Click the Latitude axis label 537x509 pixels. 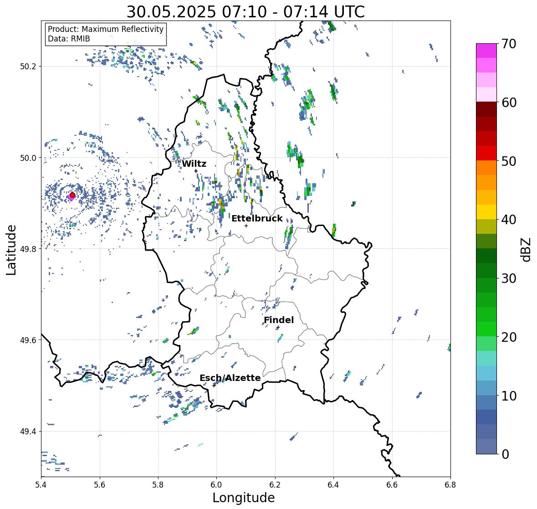[x=11, y=250]
